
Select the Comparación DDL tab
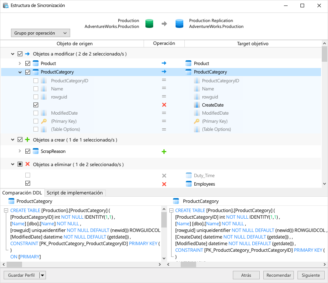[x=22, y=193]
